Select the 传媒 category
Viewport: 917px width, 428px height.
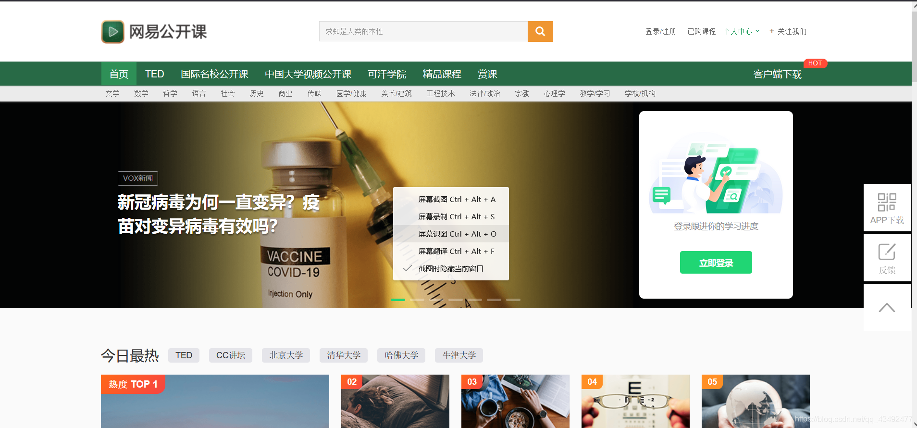314,93
